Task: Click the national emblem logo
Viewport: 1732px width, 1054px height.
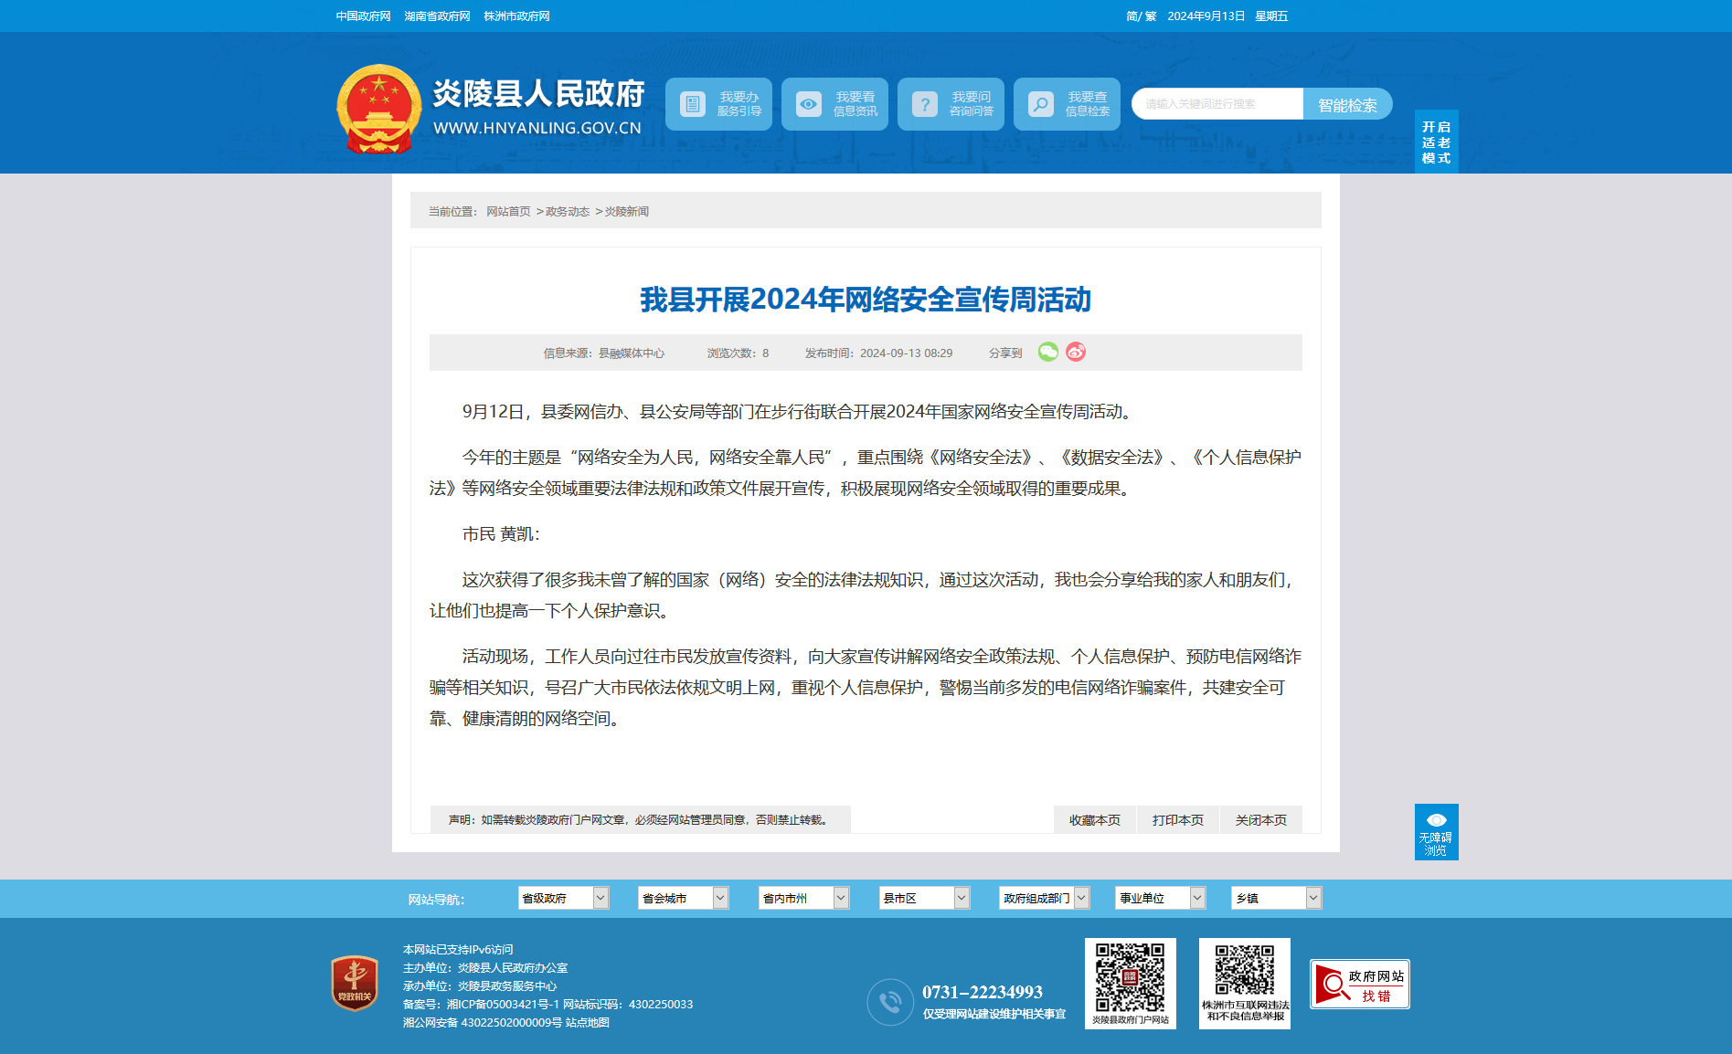Action: (378, 108)
